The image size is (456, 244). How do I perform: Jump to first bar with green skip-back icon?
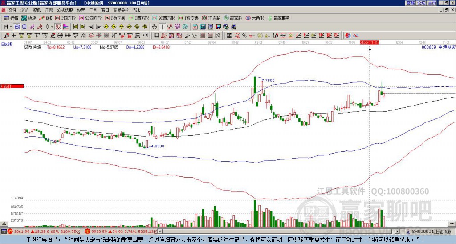click(75, 27)
